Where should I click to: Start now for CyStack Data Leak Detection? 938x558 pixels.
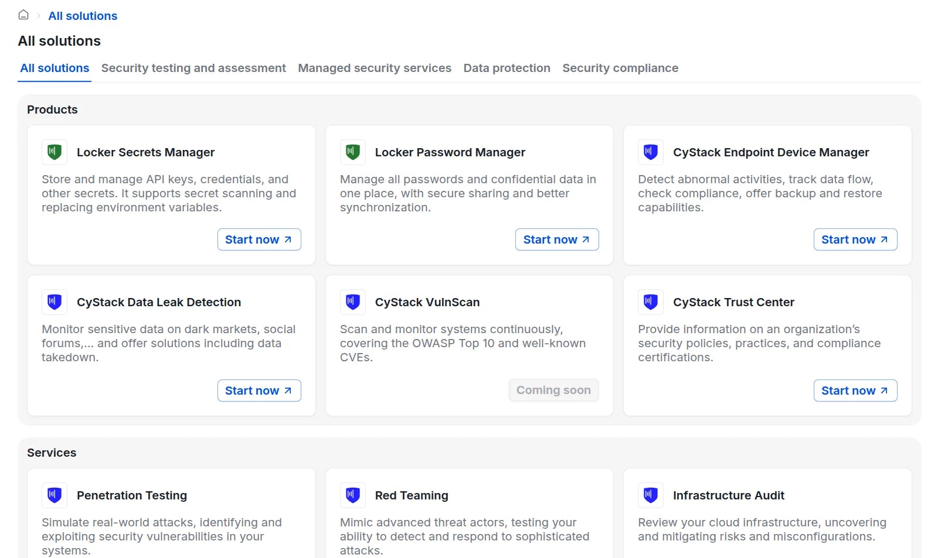click(259, 391)
